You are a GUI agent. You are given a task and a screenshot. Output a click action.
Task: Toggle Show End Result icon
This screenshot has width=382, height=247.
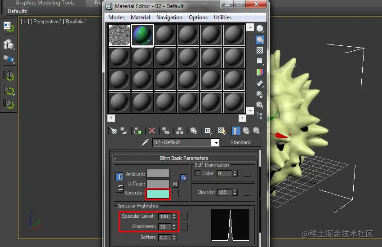click(235, 131)
